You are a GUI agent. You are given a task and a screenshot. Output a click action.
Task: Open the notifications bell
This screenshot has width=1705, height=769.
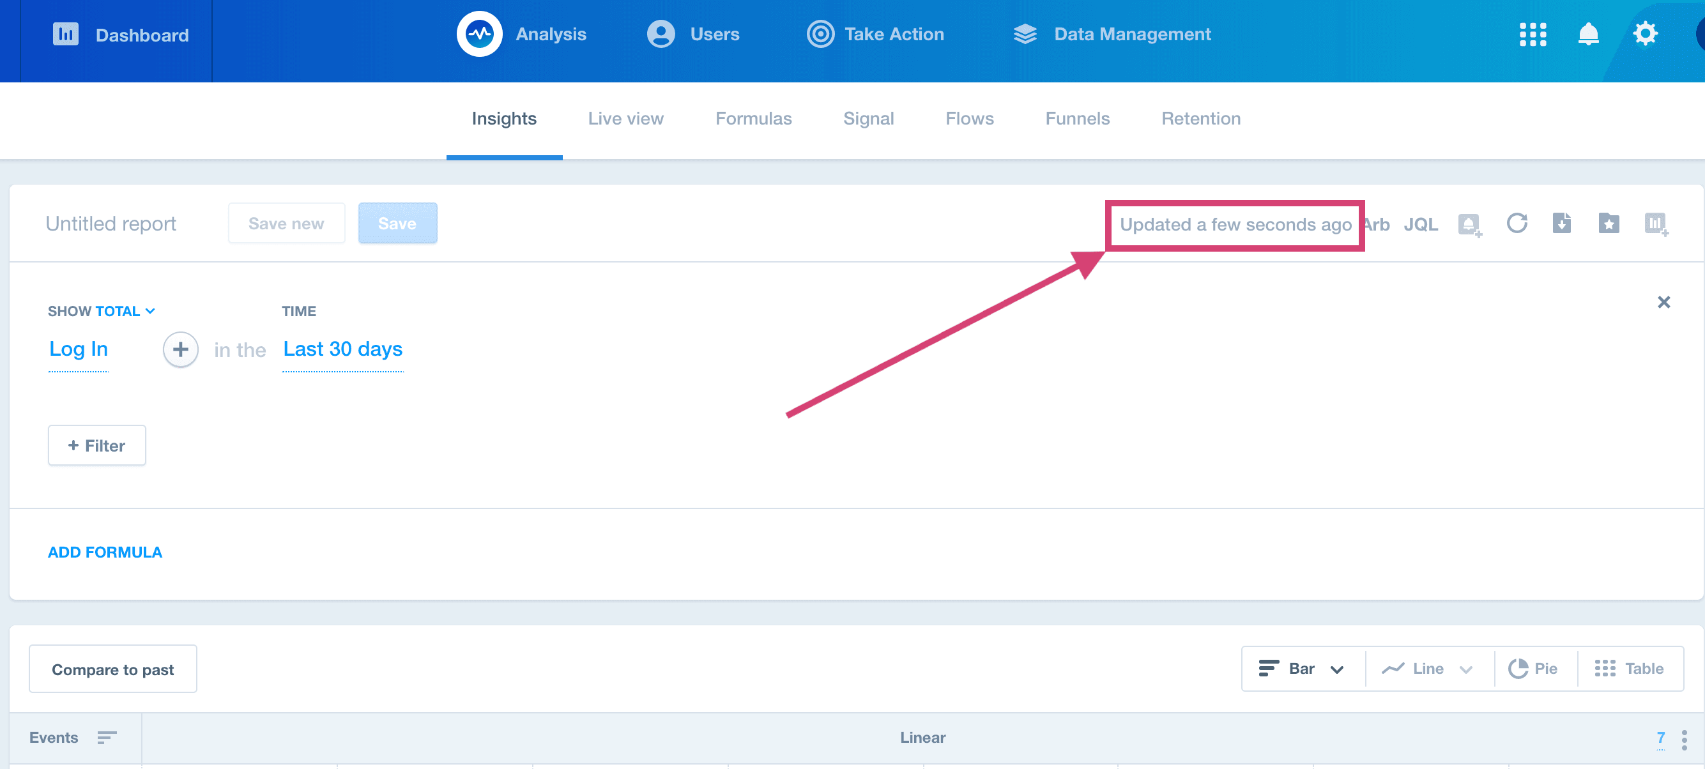[x=1588, y=34]
